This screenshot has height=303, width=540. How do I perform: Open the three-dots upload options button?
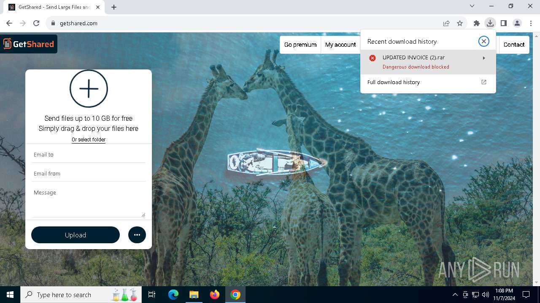click(137, 235)
